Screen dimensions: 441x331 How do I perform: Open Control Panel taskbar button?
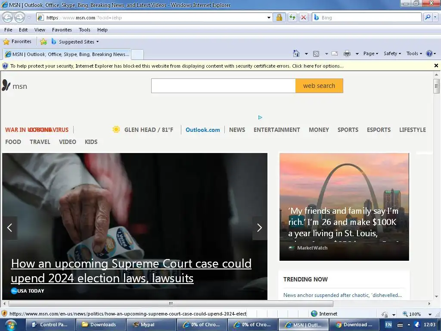[x=51, y=325]
